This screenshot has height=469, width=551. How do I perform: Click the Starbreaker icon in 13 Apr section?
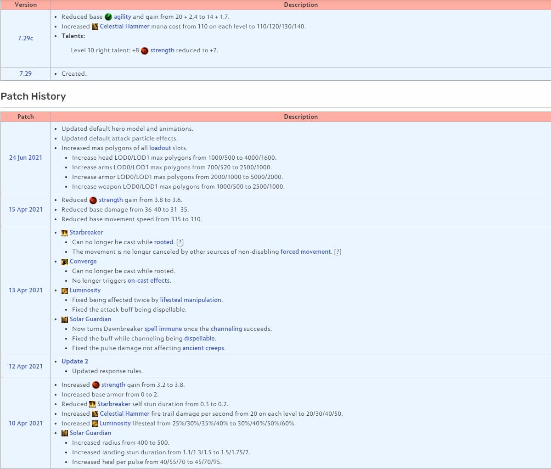pos(65,233)
